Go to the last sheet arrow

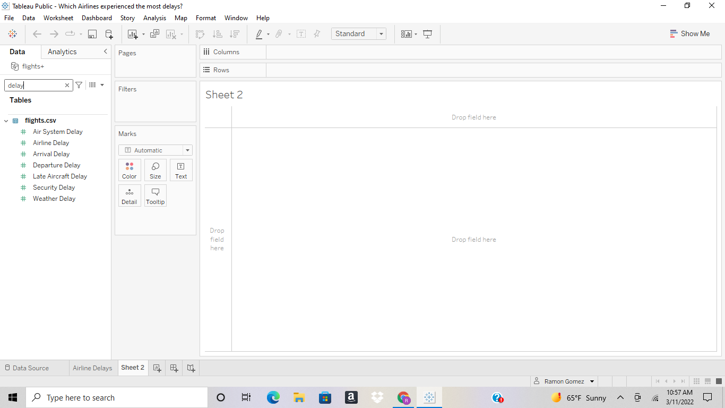(x=683, y=381)
